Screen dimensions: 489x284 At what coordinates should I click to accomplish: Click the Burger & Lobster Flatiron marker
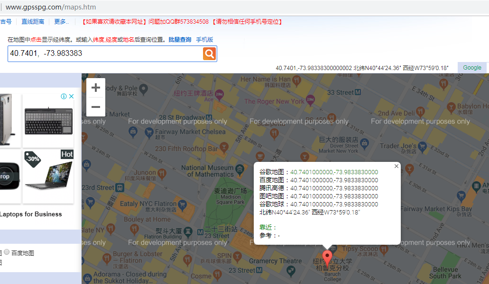click(x=107, y=258)
